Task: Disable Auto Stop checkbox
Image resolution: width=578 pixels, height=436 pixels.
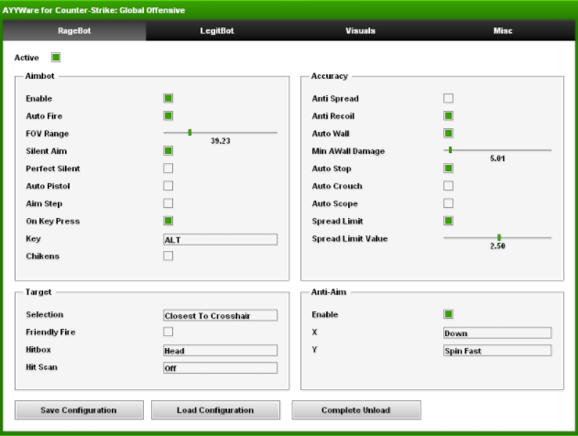Action: tap(448, 168)
